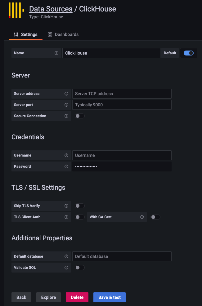Enable the TLS Client Auth toggle
Image resolution: width=202 pixels, height=306 pixels.
pos(80,217)
